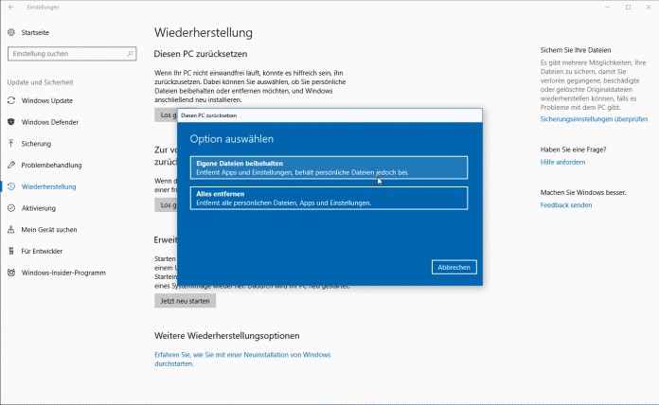Click the 'Mein Gerät suchen' icon
This screenshot has height=405, width=659.
tap(11, 230)
